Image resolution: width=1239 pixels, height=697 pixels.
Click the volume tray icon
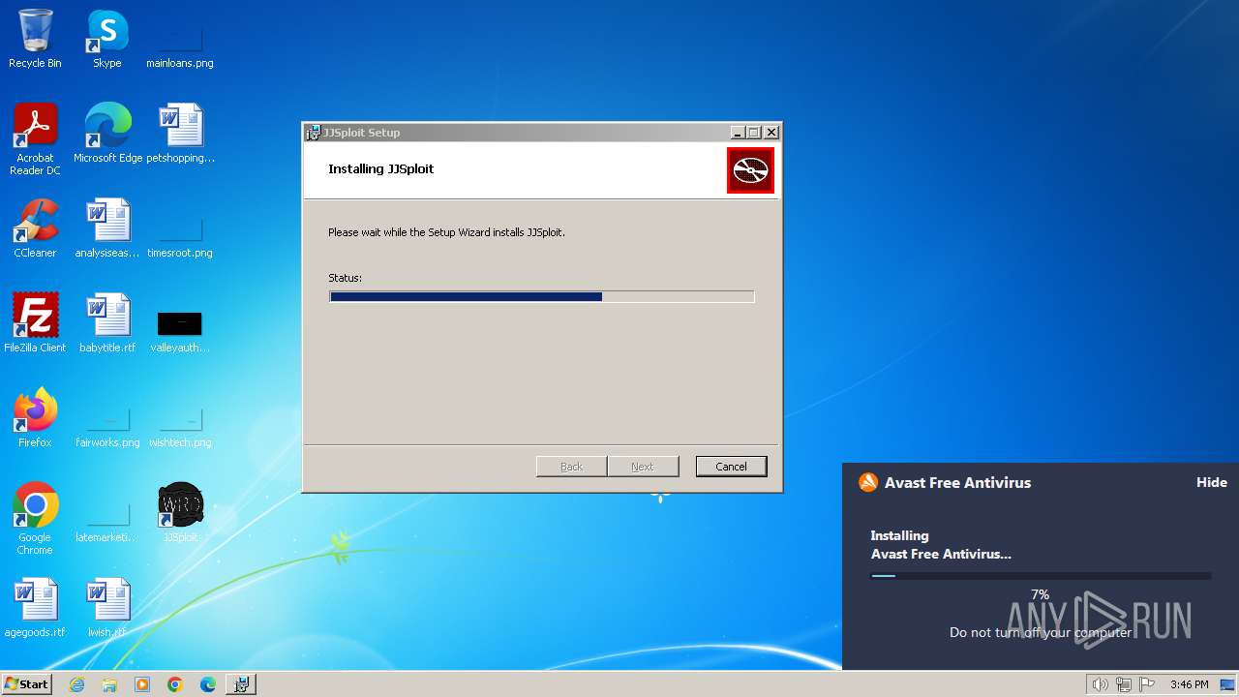[x=1100, y=684]
